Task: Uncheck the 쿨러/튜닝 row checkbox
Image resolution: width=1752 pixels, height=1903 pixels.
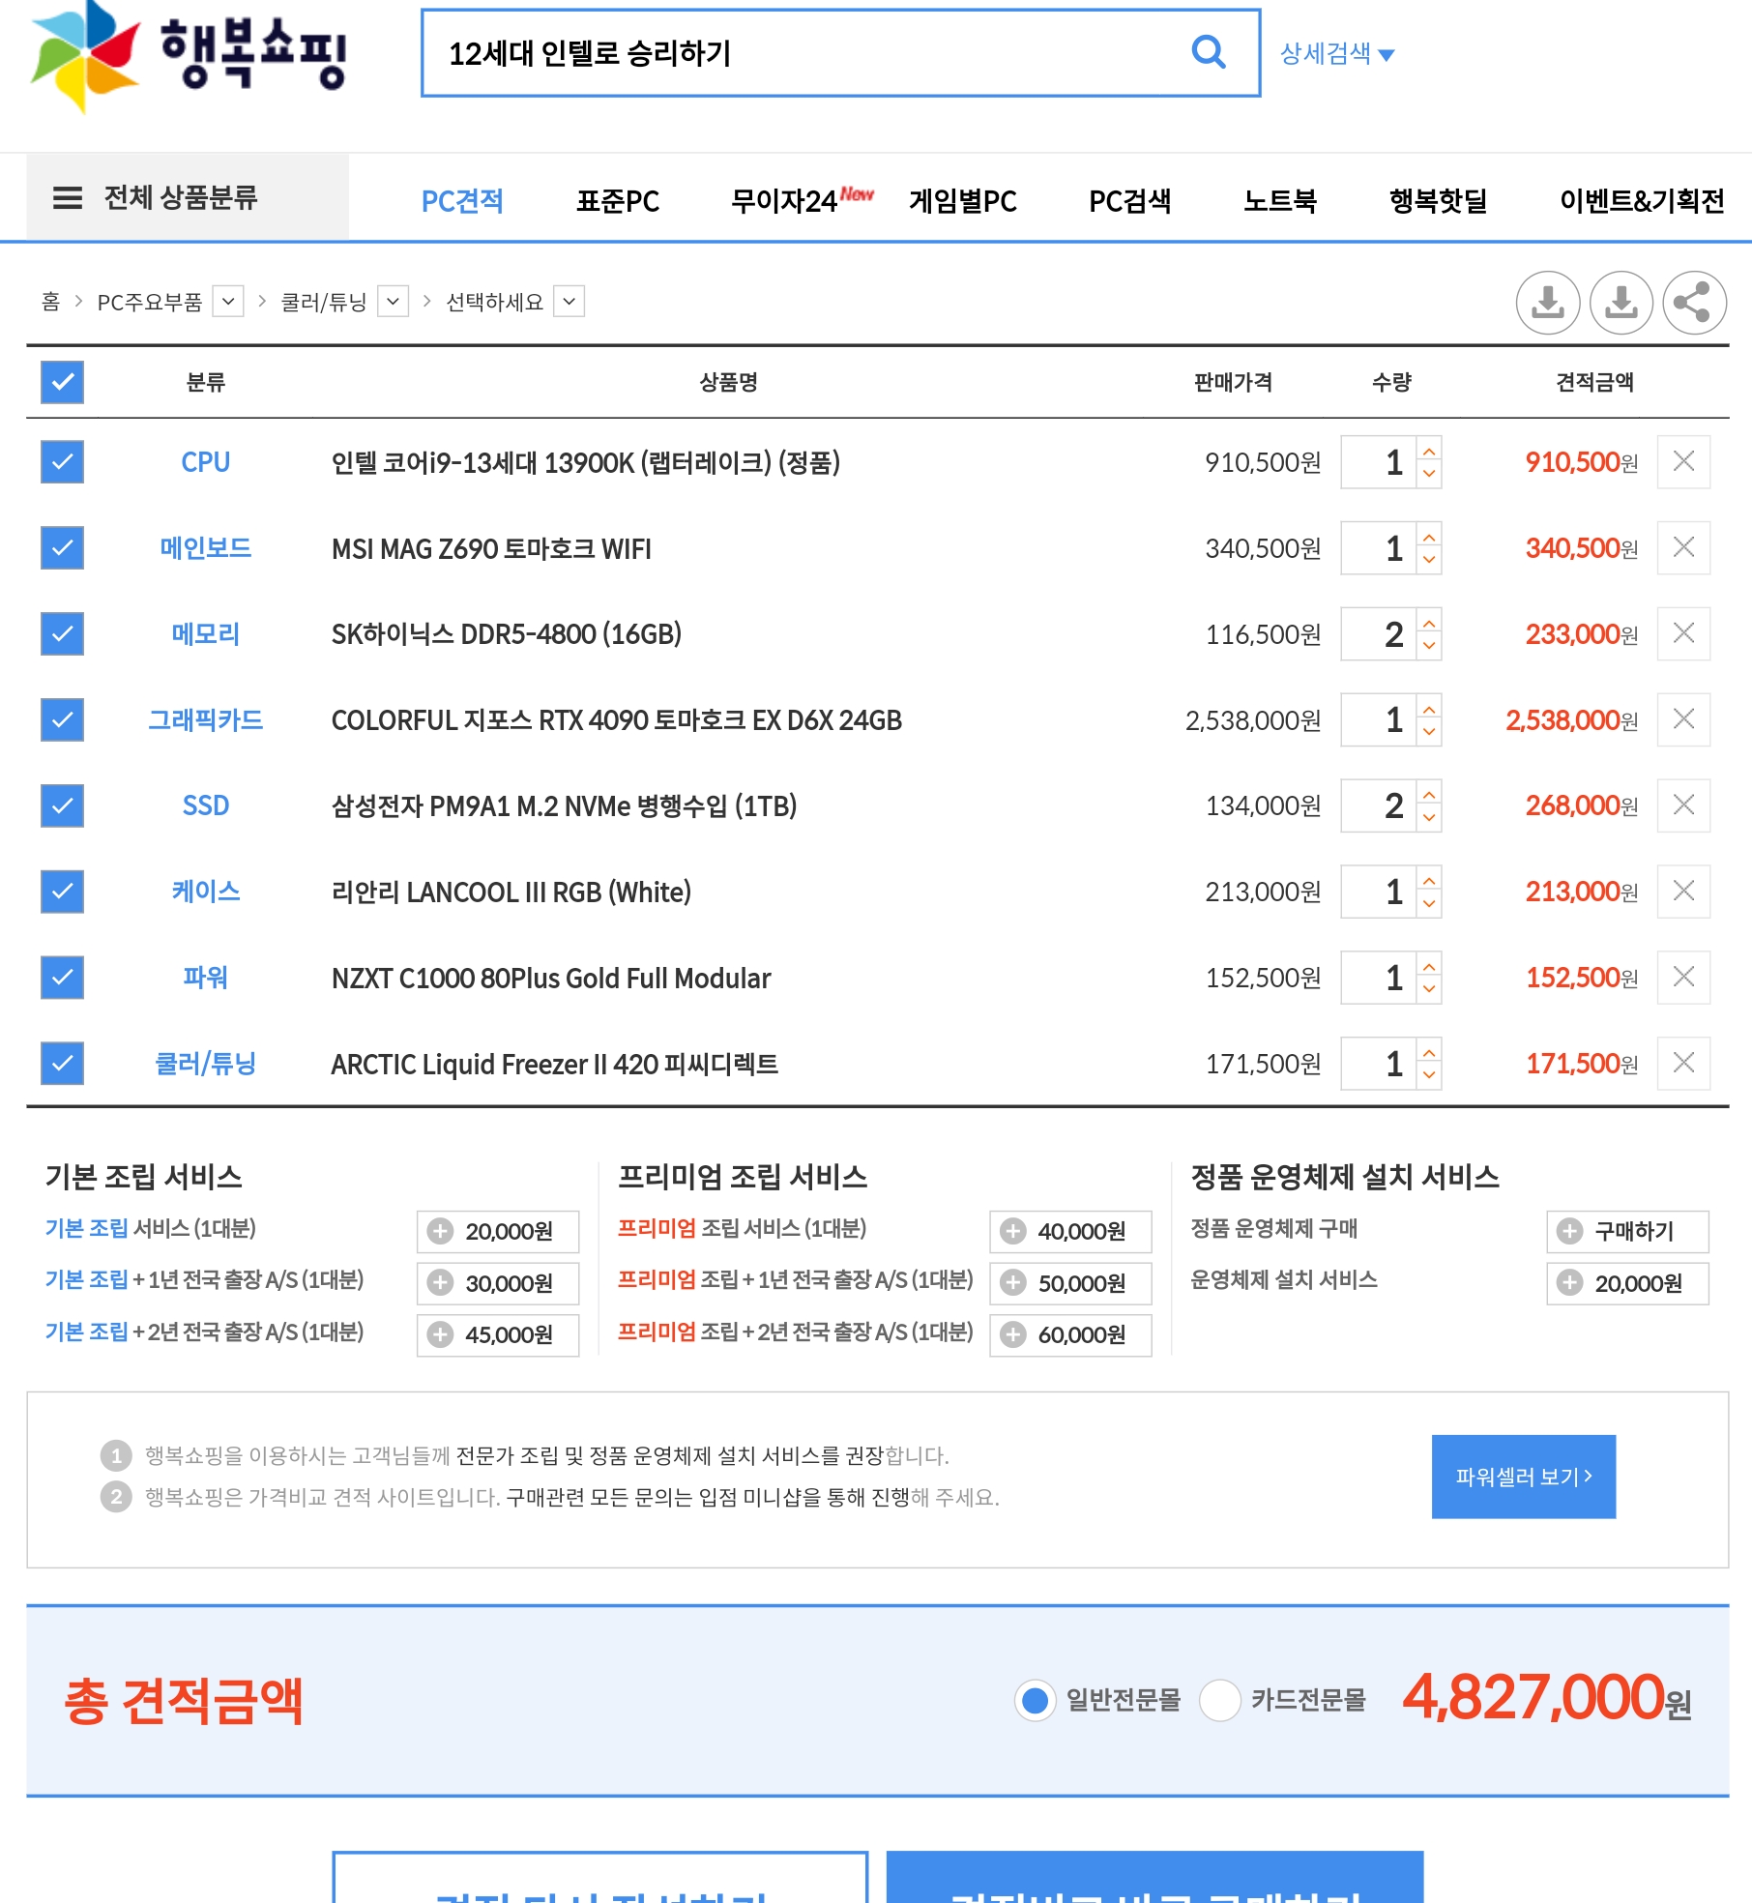Action: [63, 1064]
